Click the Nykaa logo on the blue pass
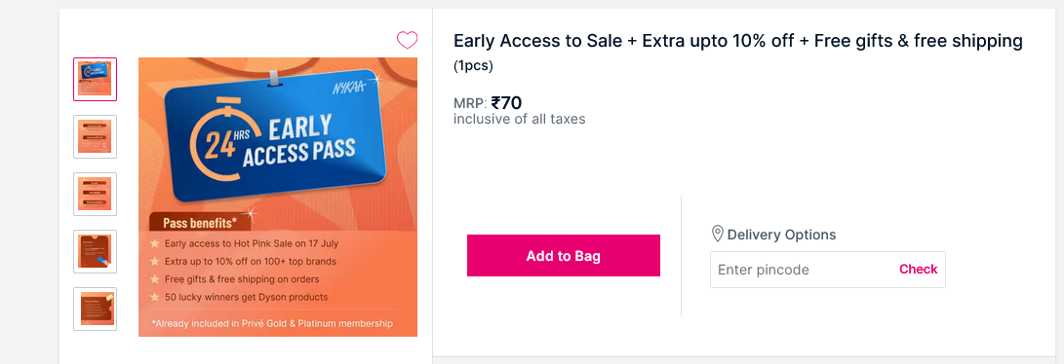This screenshot has width=1064, height=364. [x=349, y=87]
